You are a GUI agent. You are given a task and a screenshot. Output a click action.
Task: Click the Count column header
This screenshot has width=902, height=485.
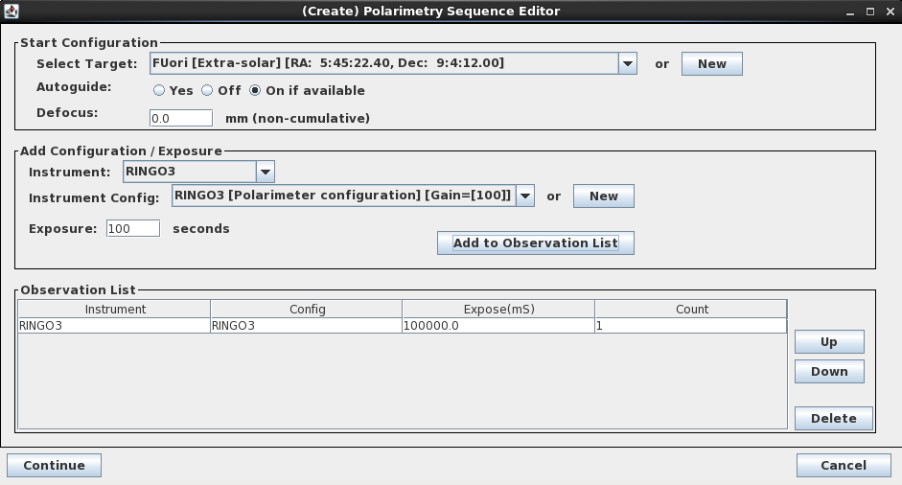pos(691,309)
